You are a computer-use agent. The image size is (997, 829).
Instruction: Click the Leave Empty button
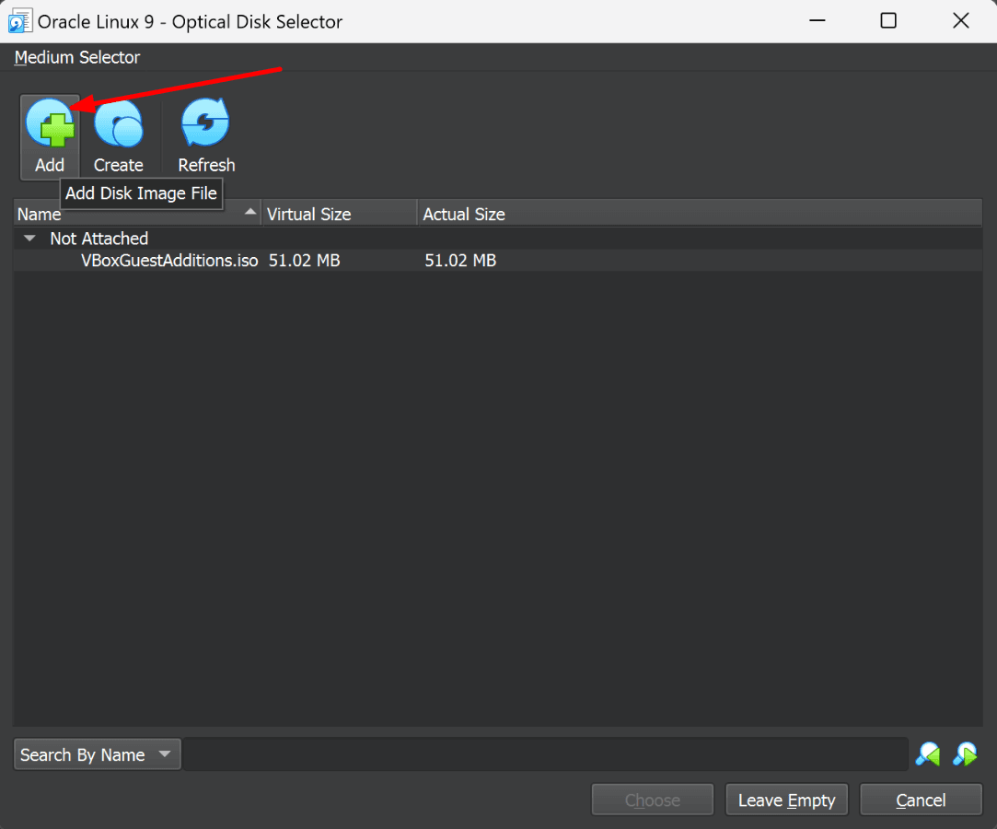(x=786, y=799)
